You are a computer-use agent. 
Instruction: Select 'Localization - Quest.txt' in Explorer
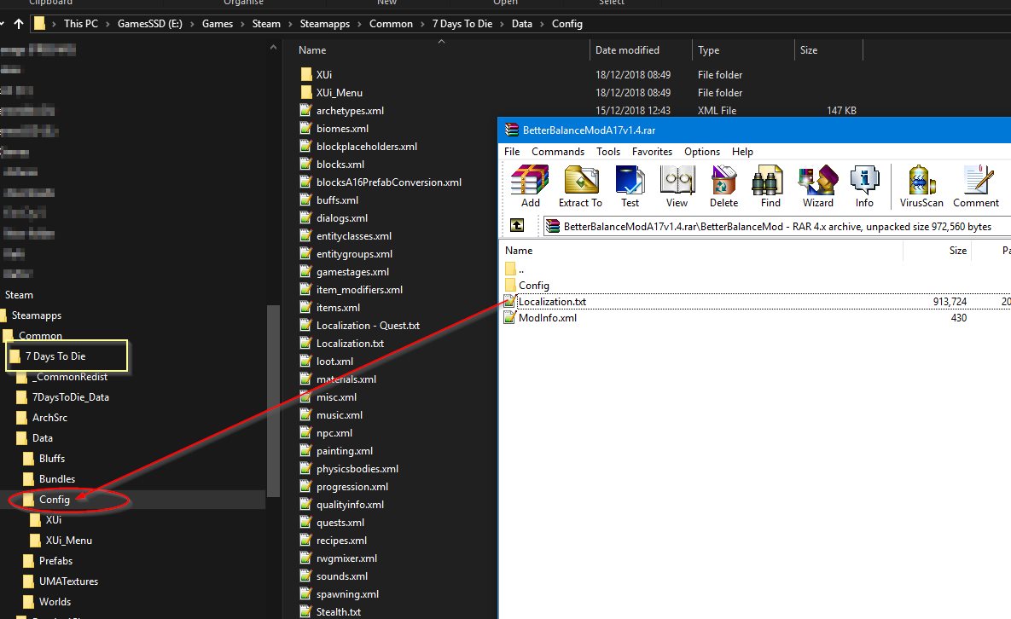(368, 326)
